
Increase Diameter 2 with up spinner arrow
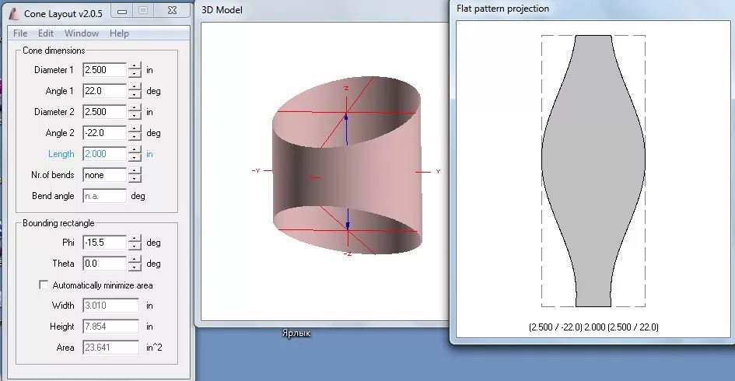pyautogui.click(x=135, y=109)
